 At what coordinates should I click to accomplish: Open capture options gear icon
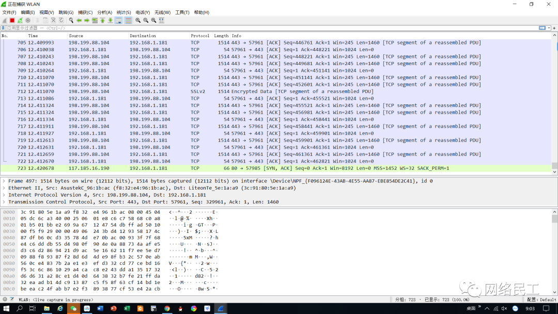(28, 20)
